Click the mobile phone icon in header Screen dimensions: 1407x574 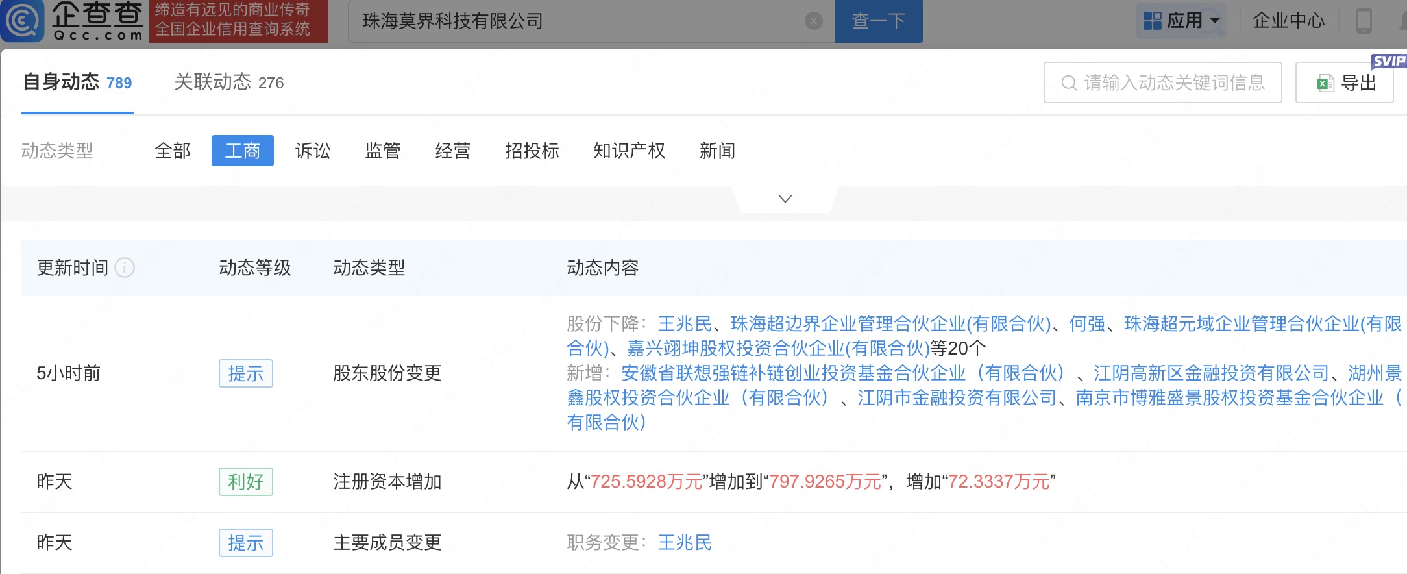[1364, 21]
